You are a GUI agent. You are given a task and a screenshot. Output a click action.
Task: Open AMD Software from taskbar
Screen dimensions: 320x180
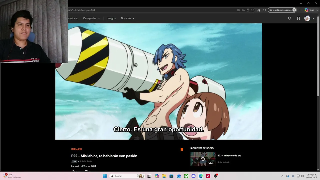[x=208, y=176]
